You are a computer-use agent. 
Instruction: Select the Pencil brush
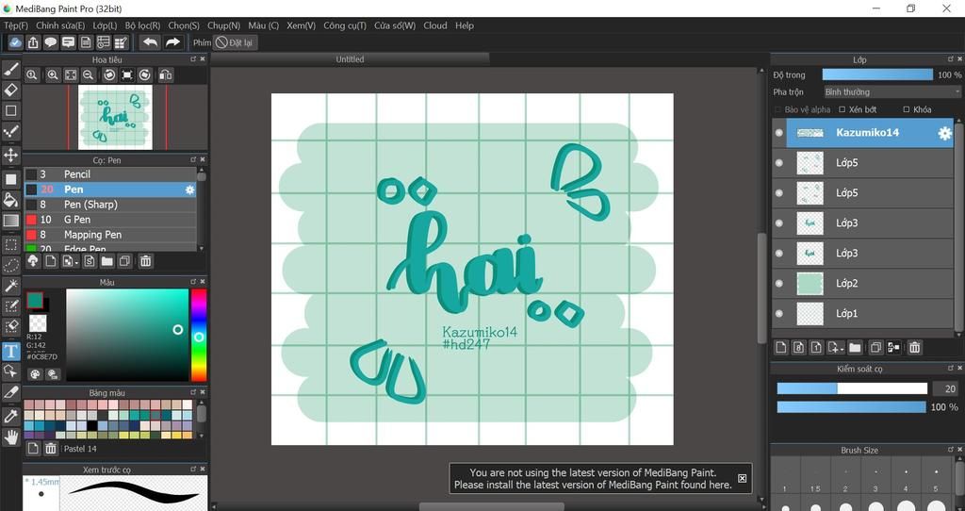pyautogui.click(x=110, y=174)
